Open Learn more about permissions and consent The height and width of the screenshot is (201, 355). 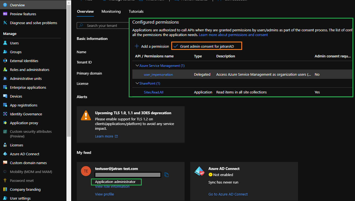[233, 35]
